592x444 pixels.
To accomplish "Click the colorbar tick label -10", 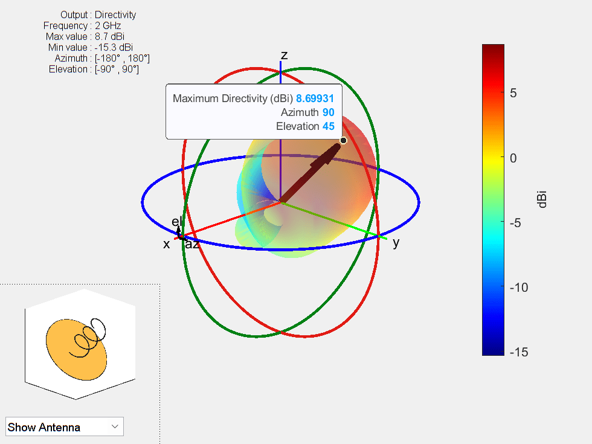I will coord(519,288).
